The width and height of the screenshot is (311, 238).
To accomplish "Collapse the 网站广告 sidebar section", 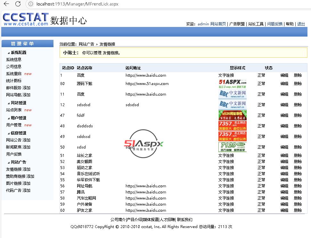I will click(18, 162).
